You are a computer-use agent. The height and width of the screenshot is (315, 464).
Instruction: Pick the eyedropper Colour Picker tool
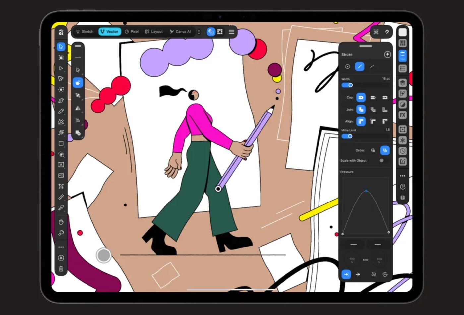pos(61,208)
